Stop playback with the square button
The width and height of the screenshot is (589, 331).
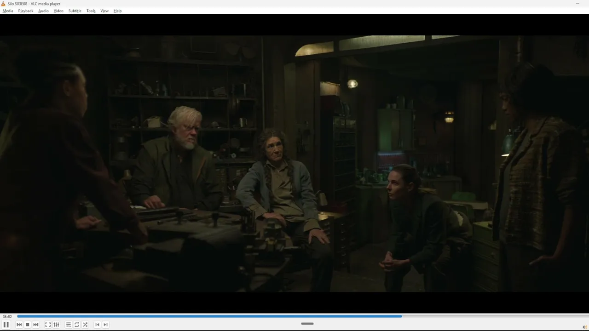coord(27,325)
